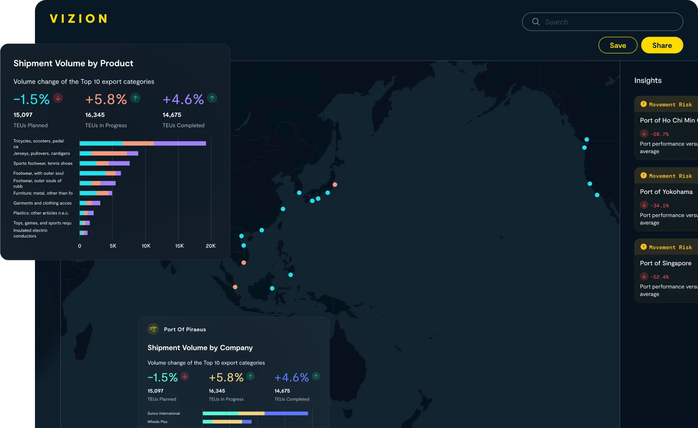Click the Port Of Piraeus crane badge icon
Screen dimensions: 698x428
click(x=153, y=329)
